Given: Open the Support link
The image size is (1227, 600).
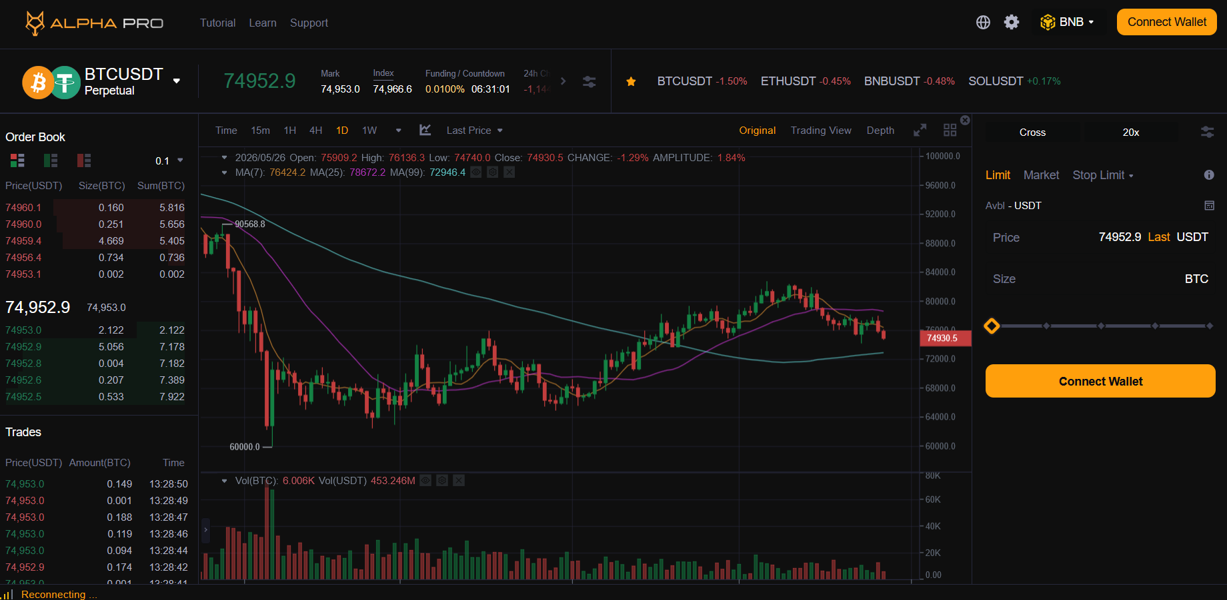Looking at the screenshot, I should pos(309,23).
